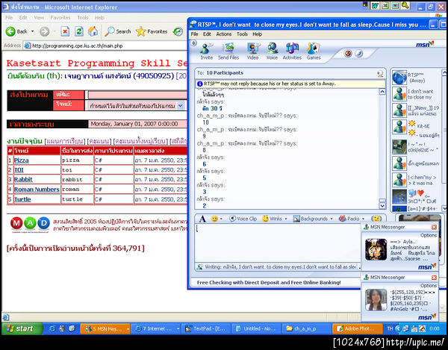Click the block contact icon in MSN

coord(348,54)
